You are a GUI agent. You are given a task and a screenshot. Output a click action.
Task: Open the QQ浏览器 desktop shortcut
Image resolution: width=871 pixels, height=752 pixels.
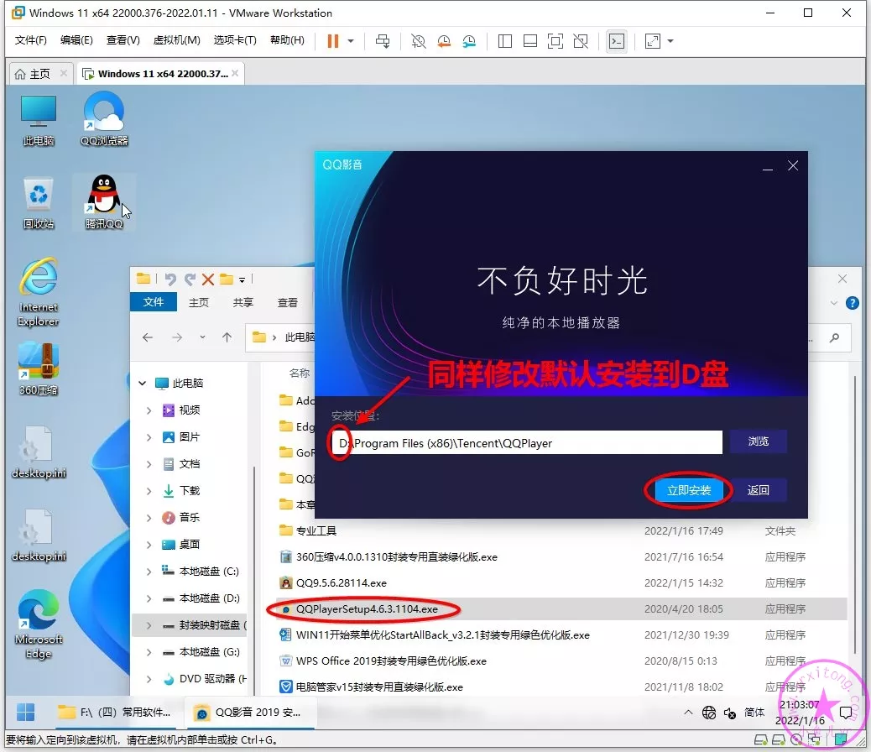click(104, 118)
